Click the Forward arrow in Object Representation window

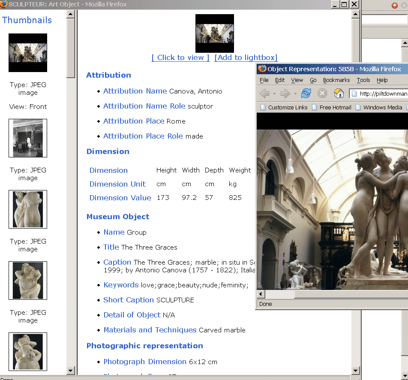(285, 93)
